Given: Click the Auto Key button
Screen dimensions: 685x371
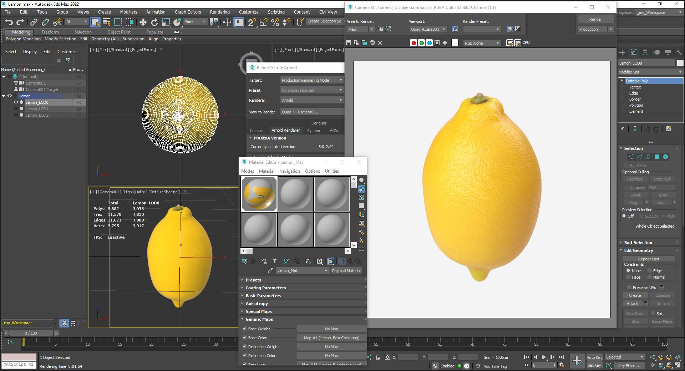Looking at the screenshot, I should click(594, 357).
